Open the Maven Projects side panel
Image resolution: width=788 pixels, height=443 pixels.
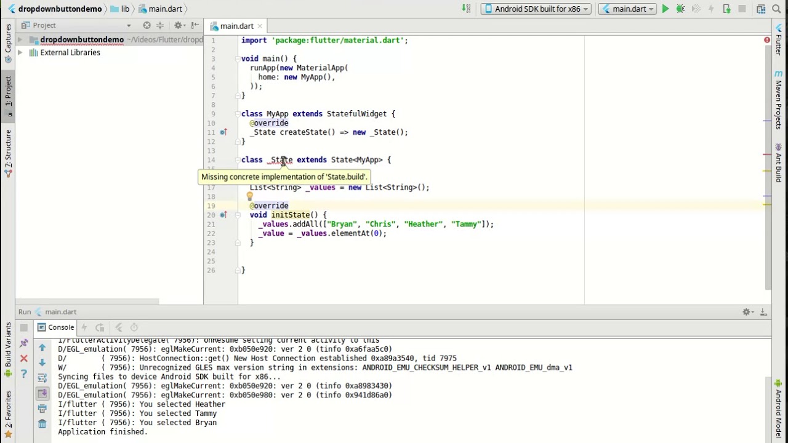779,100
